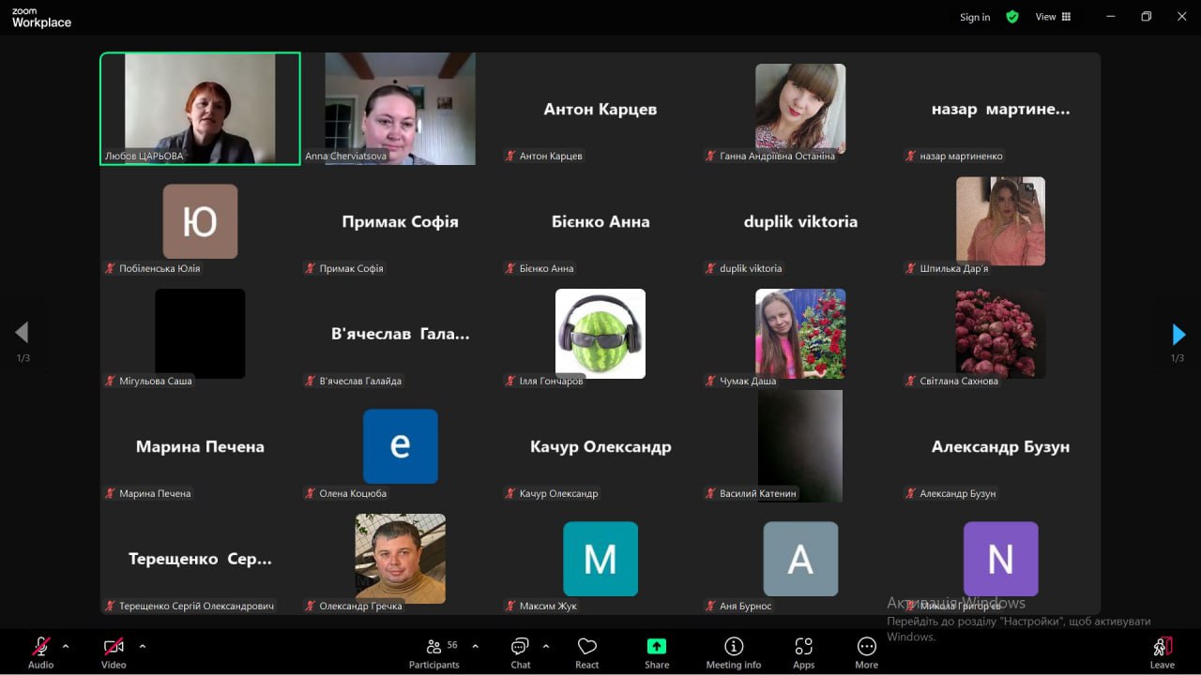Open the Chat panel

click(x=520, y=652)
